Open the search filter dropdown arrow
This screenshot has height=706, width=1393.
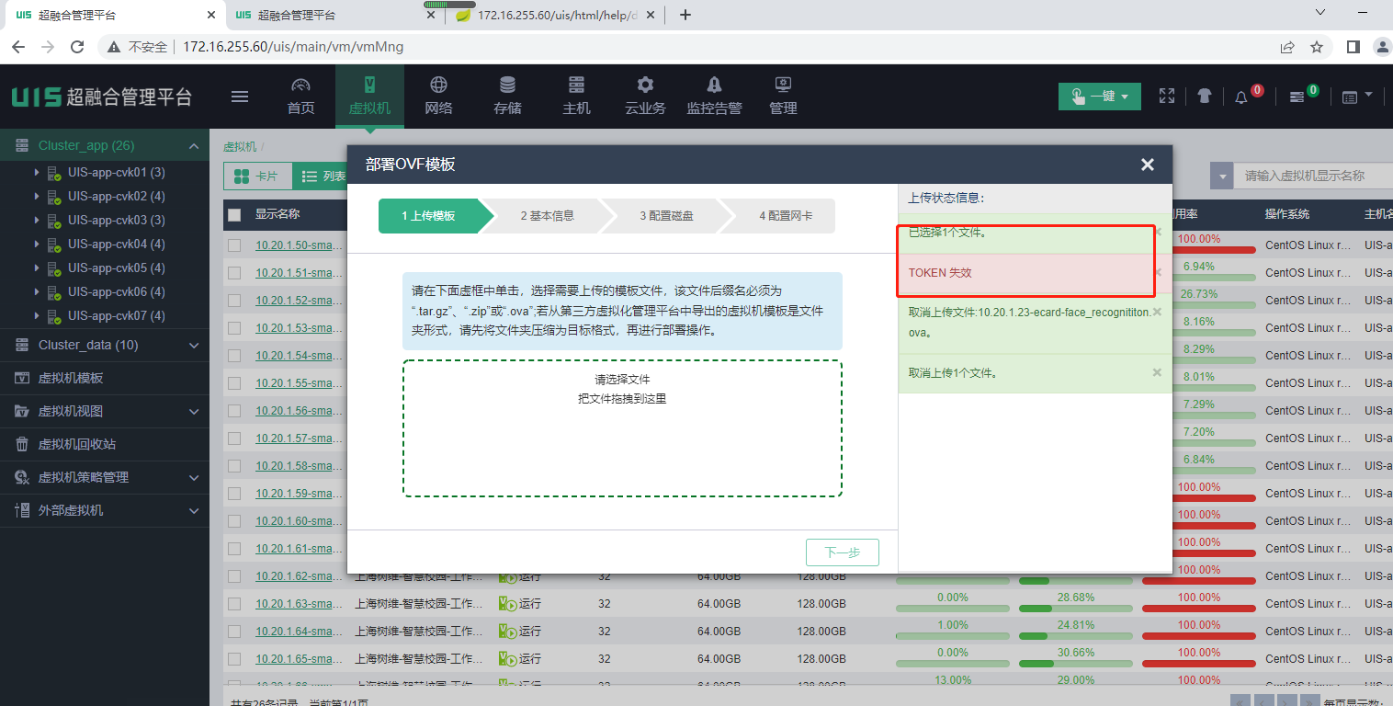coord(1222,176)
